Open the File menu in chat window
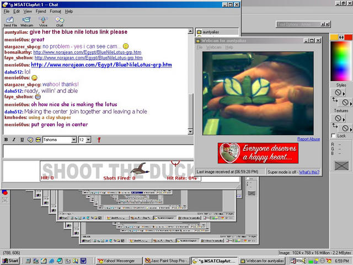 pyautogui.click(x=7, y=11)
